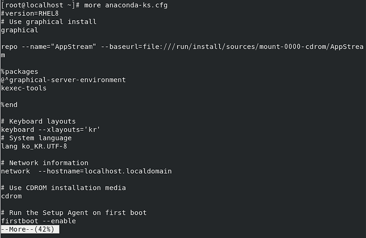Viewport: 366px width, 238px height.
Task: Click the #version=RHEL8 line
Action: 30,14
